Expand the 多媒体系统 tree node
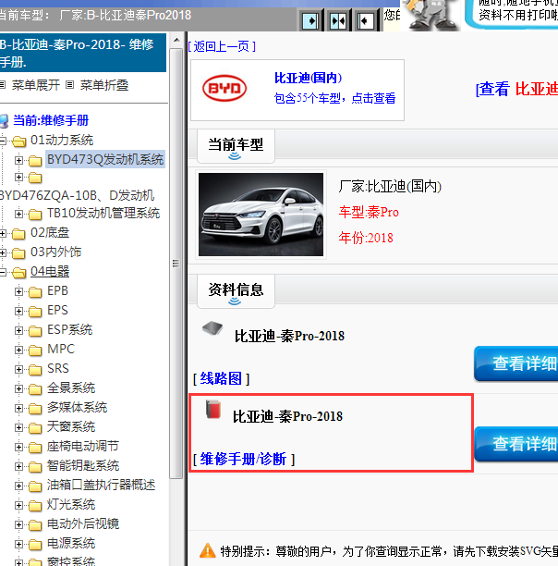The height and width of the screenshot is (566, 558). pyautogui.click(x=18, y=408)
